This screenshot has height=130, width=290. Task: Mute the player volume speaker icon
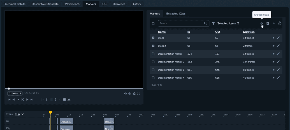[x=125, y=94]
